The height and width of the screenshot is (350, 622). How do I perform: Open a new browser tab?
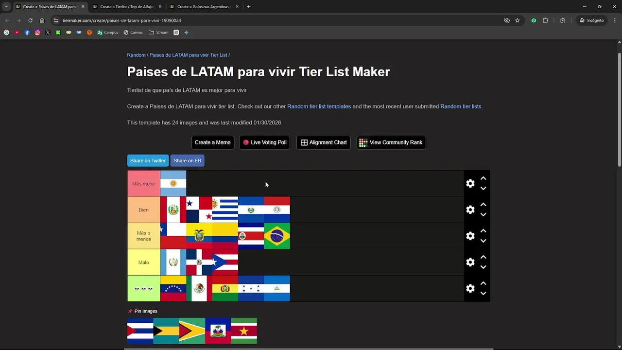tap(249, 7)
